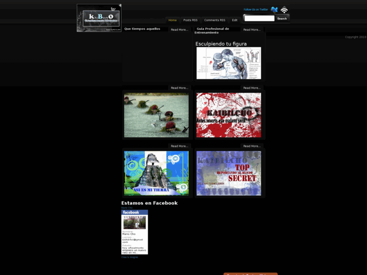The width and height of the screenshot is (367, 275).
Task: Open the Asi es mi tierra pyramid thumbnail
Action: (156, 173)
